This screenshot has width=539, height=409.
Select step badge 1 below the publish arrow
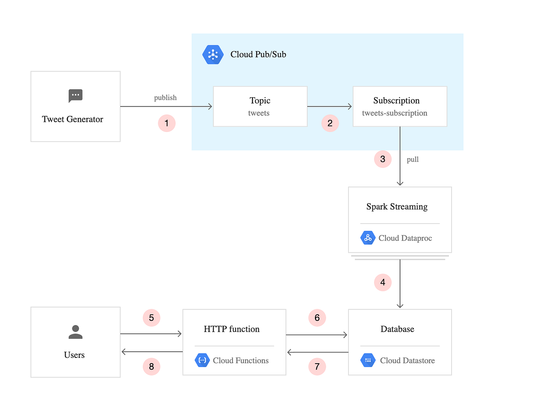166,123
